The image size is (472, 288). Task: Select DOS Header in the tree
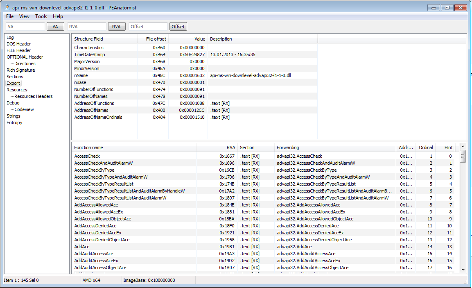pyautogui.click(x=18, y=44)
